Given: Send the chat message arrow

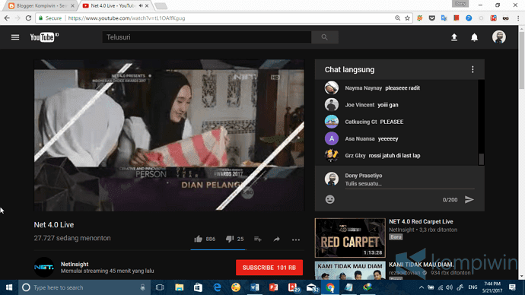Looking at the screenshot, I should coord(469,200).
